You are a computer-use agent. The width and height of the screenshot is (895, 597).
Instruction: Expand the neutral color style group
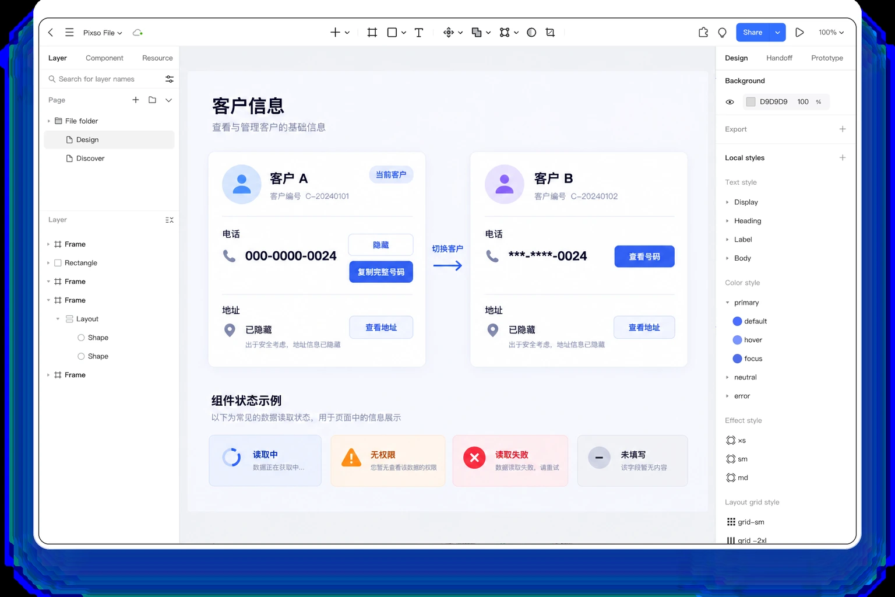tap(727, 377)
